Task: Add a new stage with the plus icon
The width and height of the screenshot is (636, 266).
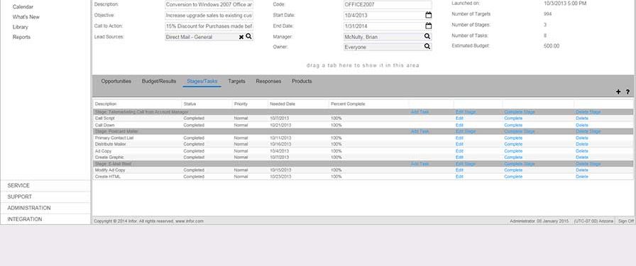Action: tap(618, 92)
